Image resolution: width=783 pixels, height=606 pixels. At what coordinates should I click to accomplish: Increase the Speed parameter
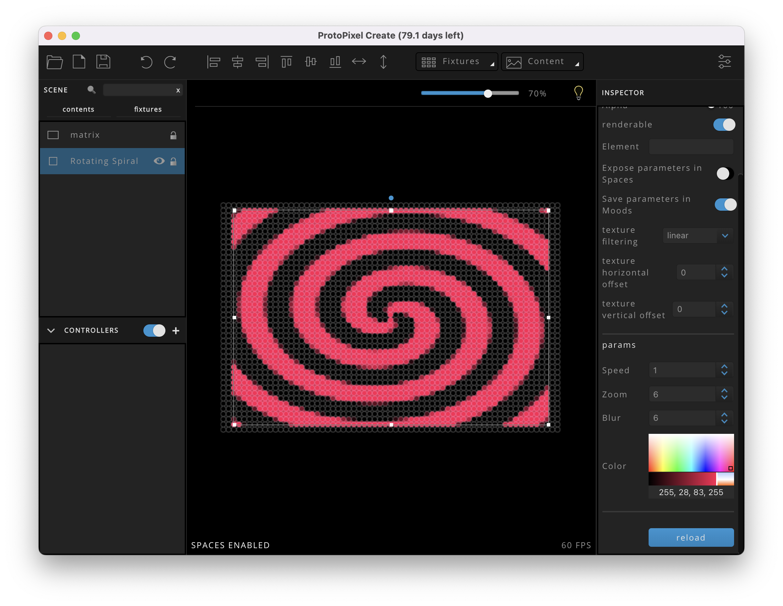(x=724, y=367)
